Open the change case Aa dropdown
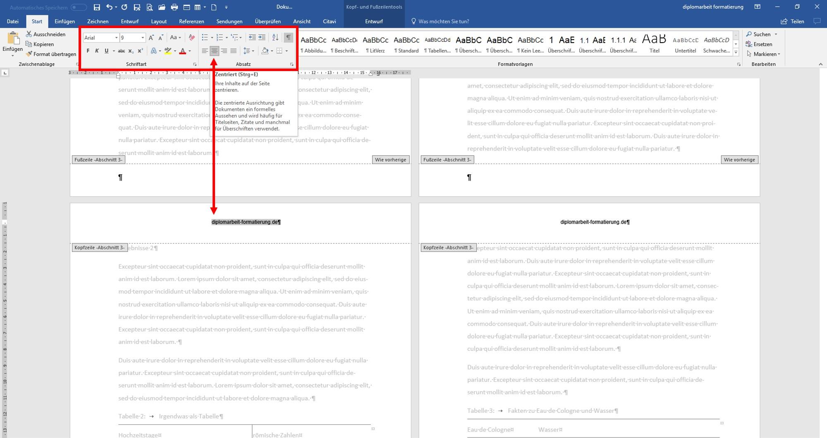827x438 pixels. (x=176, y=38)
